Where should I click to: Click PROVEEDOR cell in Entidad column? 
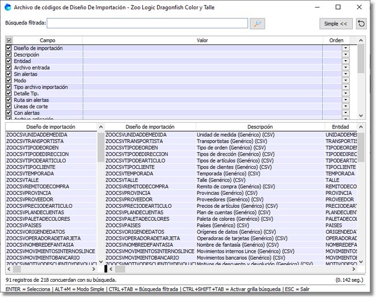click(x=340, y=200)
